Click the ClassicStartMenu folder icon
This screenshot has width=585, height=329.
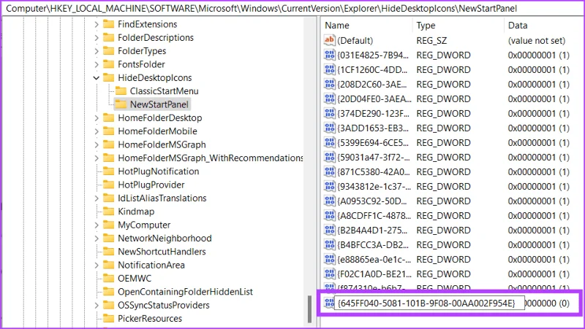[x=121, y=91]
